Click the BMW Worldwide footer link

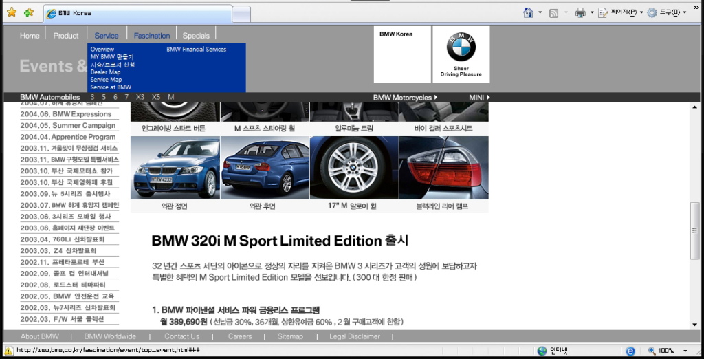pos(110,336)
